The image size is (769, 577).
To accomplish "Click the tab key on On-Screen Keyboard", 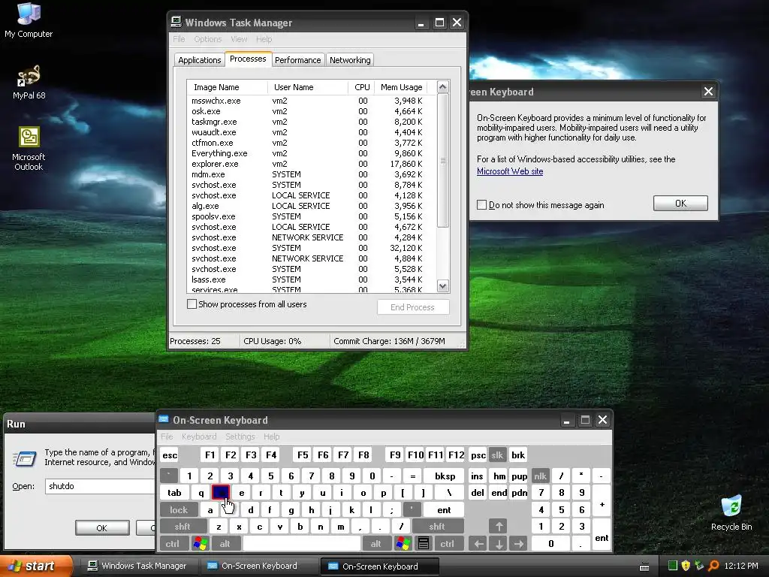I will 174,493.
